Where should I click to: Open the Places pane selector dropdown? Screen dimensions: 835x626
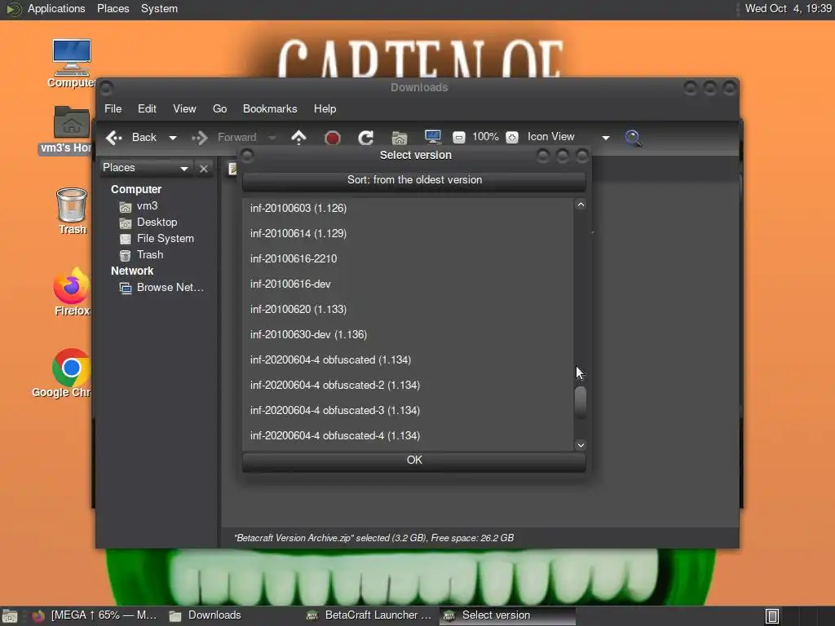[x=183, y=169]
